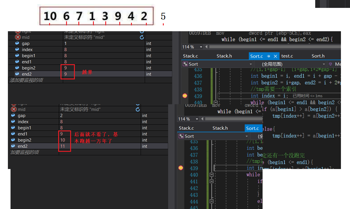Click refresh icon beside upper mid watch error

click(x=142, y=37)
